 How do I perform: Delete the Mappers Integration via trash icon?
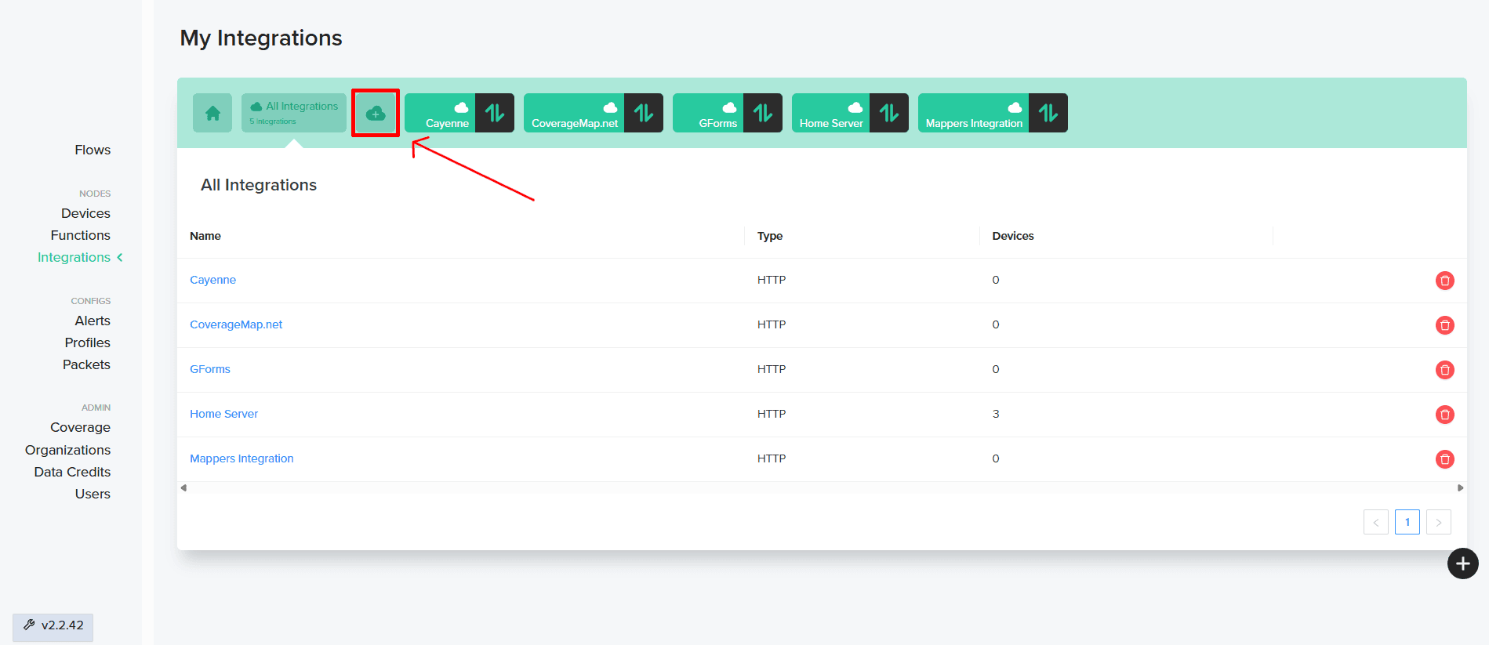tap(1444, 459)
